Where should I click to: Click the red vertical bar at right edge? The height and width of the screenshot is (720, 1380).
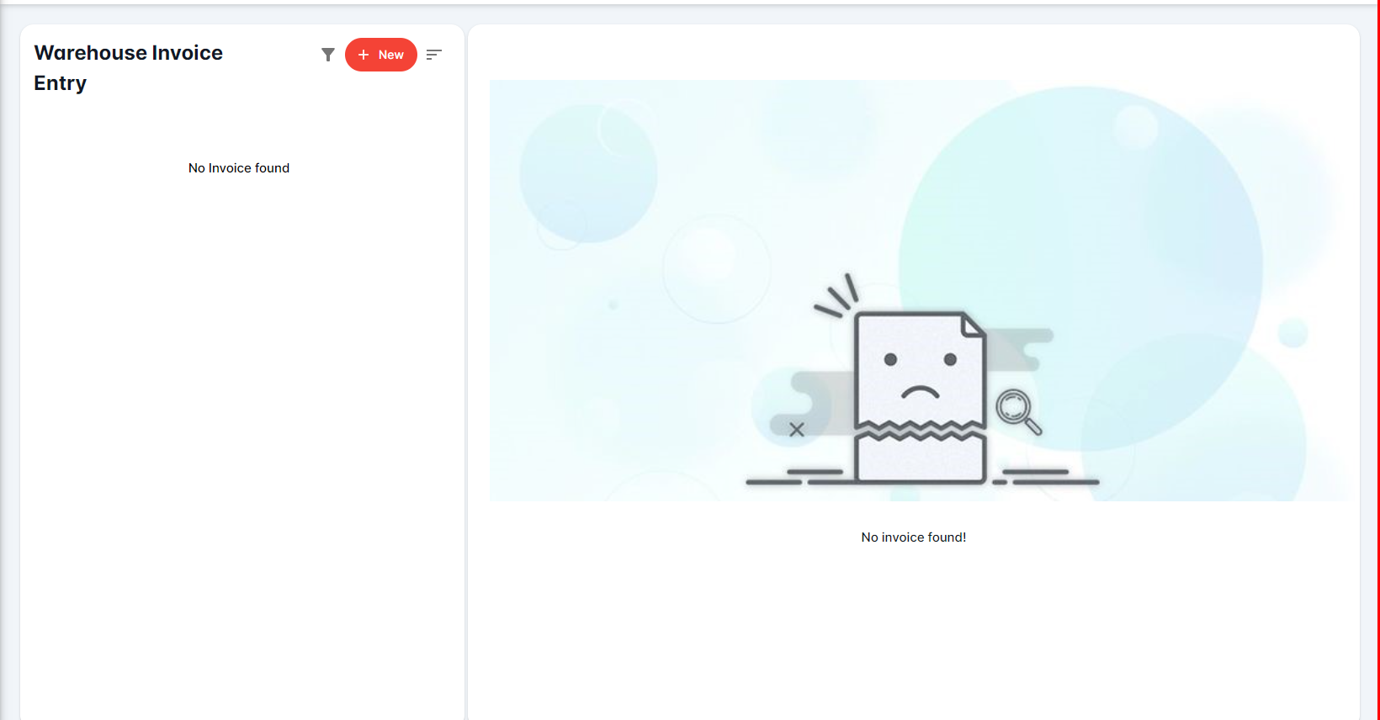(1377, 360)
